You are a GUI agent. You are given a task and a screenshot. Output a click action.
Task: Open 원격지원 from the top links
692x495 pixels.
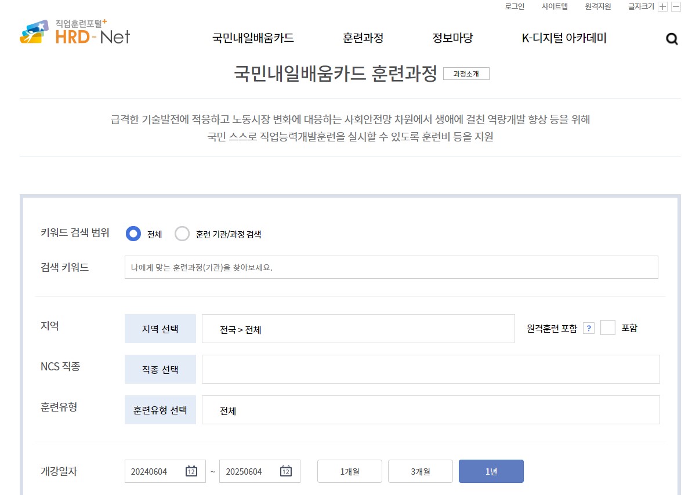[597, 6]
